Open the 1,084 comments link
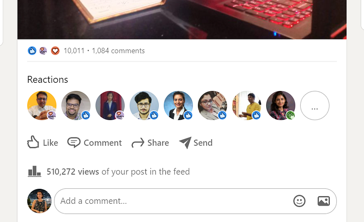Screen dimensions: 364x222 (118, 50)
